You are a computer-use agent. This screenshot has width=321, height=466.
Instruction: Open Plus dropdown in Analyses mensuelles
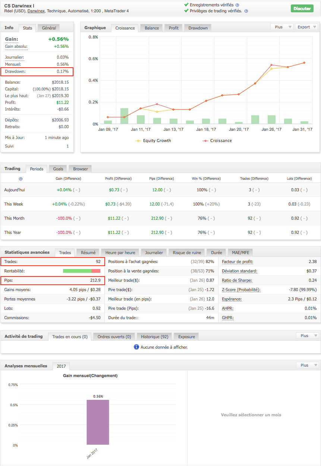(x=307, y=365)
